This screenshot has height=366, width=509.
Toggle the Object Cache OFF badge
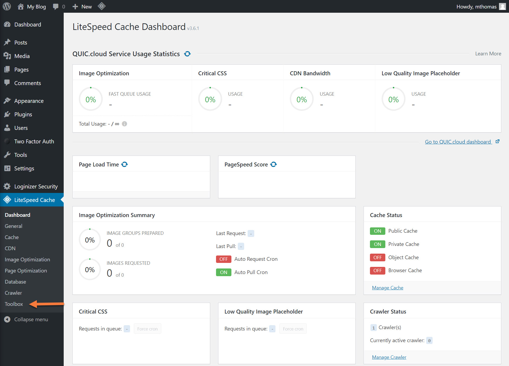pos(377,257)
